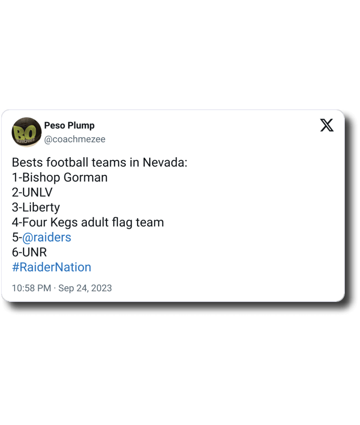Open the BO Knows profile avatar
Screen dimensions: 360x425
click(x=26, y=132)
